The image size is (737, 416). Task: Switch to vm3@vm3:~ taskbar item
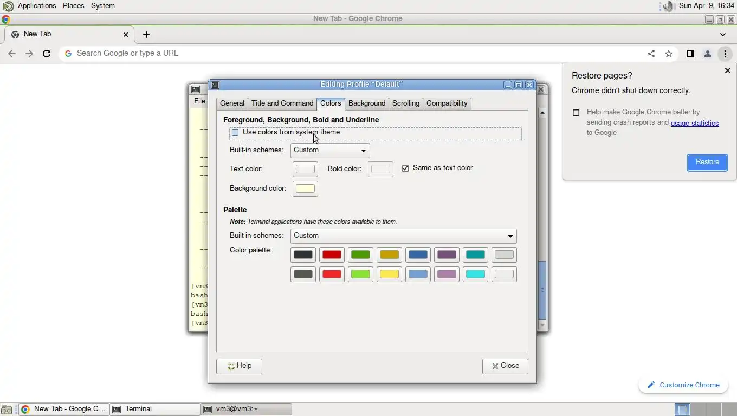point(247,409)
